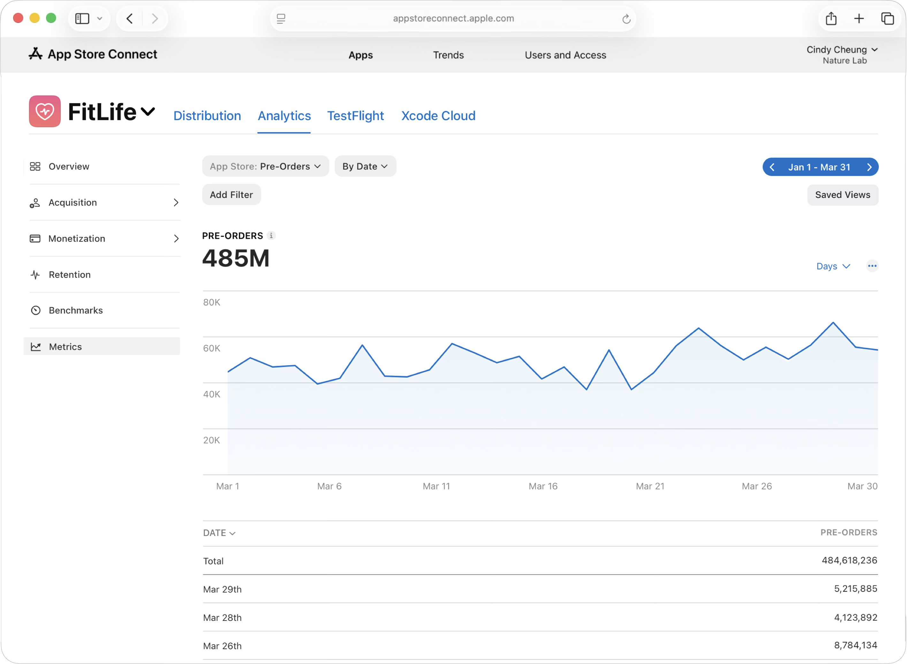This screenshot has height=664, width=907.
Task: Open the Trends menu item
Action: [x=448, y=55]
